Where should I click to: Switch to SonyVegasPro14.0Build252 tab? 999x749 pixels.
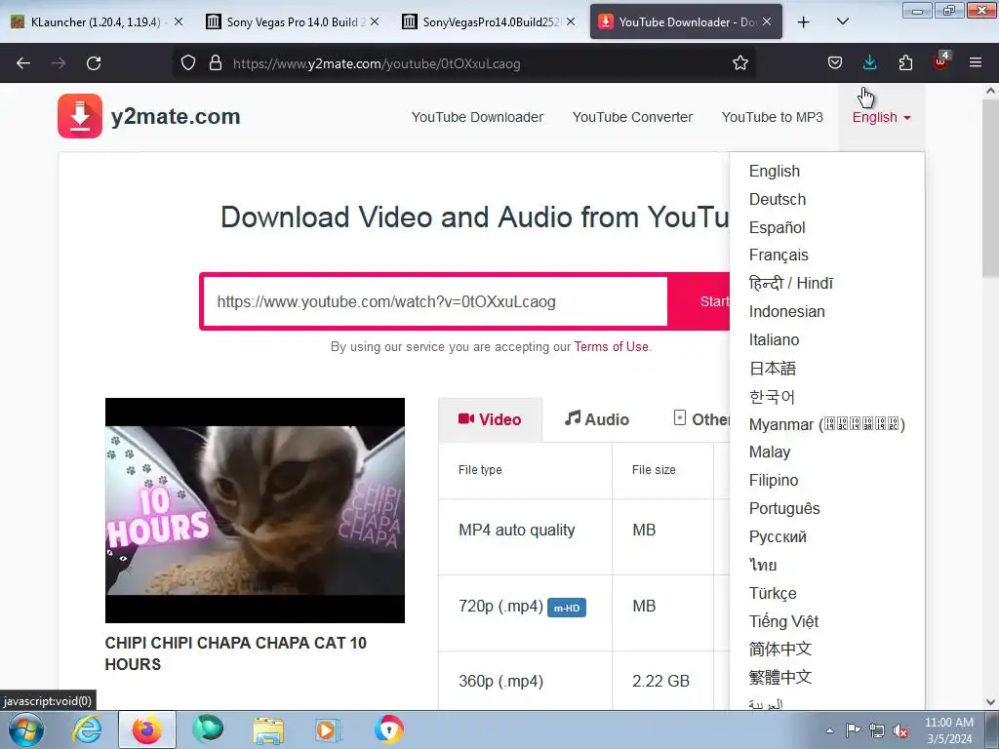point(488,22)
